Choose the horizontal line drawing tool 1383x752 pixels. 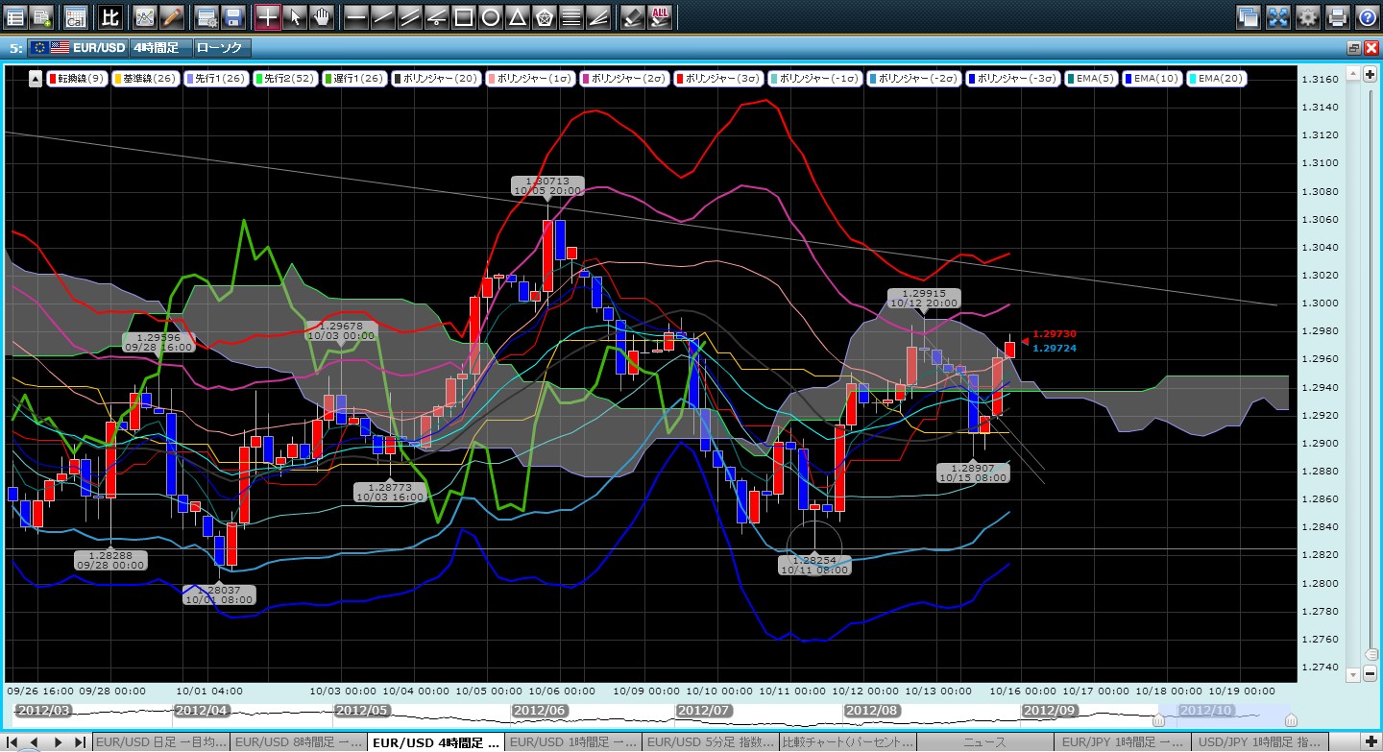(355, 16)
